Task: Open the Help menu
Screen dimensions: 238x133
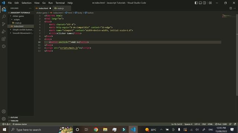Action: tap(70, 3)
